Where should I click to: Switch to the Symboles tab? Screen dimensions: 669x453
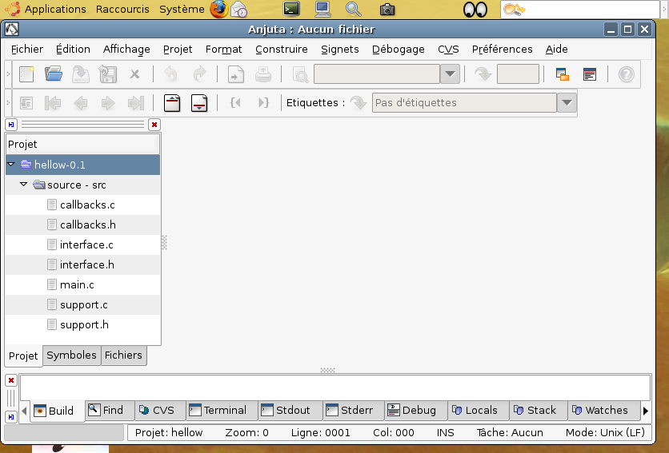(x=72, y=356)
